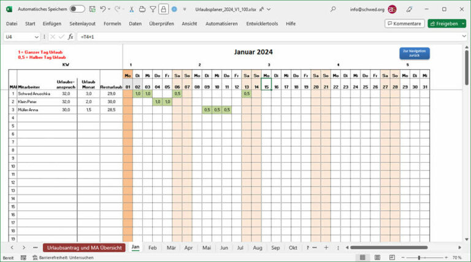Open the Urlaubsantrag und MA Übersicht sheet

[85, 248]
